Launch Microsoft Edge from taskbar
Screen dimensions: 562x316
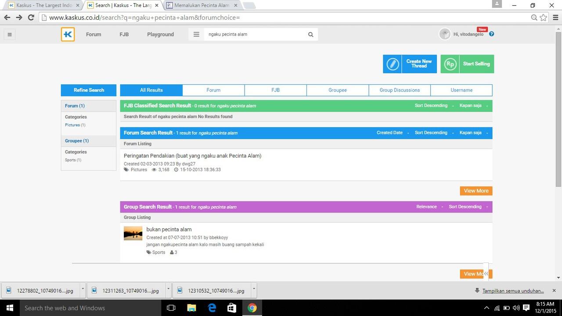[212, 308]
